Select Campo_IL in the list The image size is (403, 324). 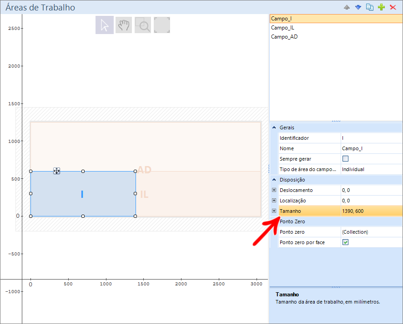click(336, 28)
